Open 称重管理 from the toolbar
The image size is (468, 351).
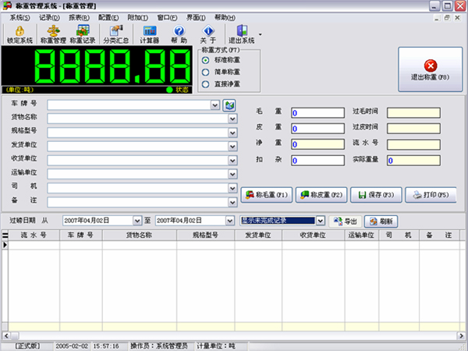52,34
